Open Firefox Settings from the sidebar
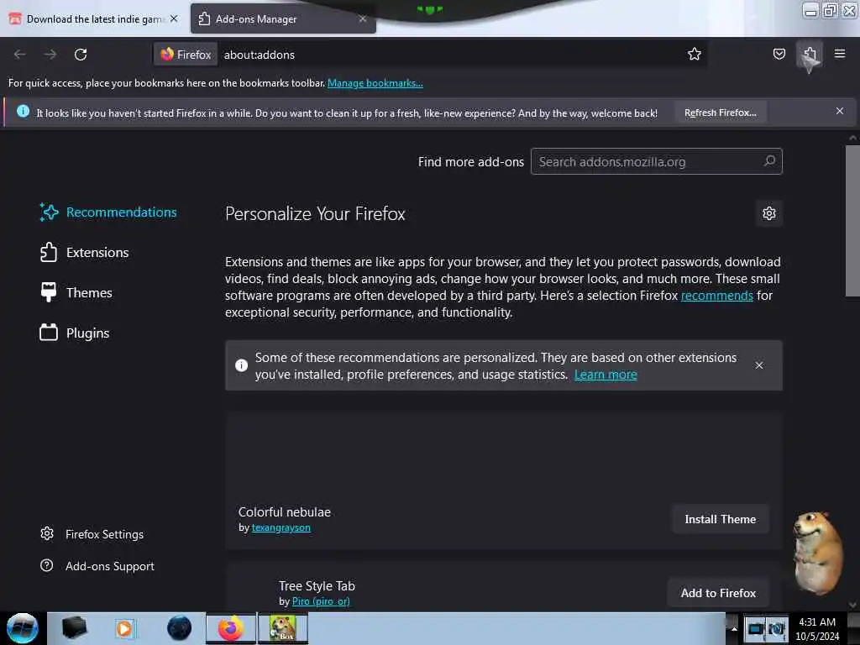 coord(92,534)
